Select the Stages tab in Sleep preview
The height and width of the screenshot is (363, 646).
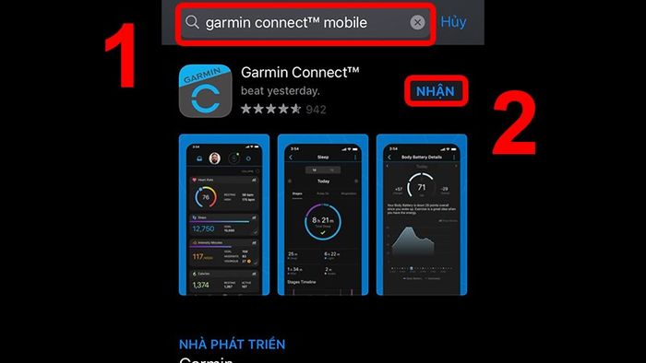(297, 193)
